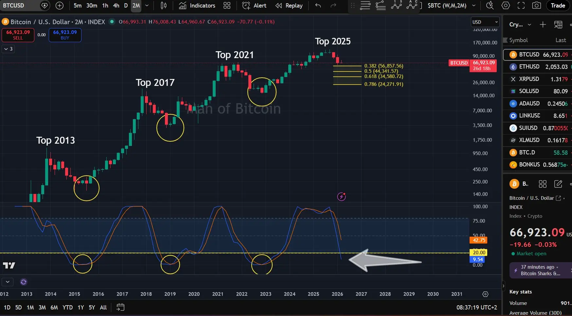Viewport: 572px width, 316px height.
Task: Select the 30m timeframe
Action: click(92, 6)
